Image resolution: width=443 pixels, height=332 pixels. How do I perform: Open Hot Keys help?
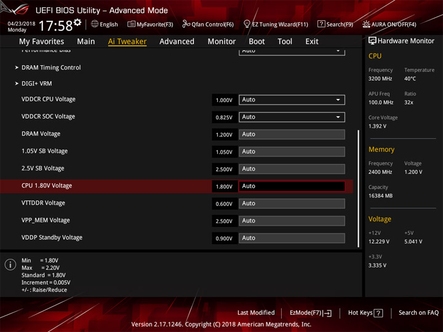(365, 313)
